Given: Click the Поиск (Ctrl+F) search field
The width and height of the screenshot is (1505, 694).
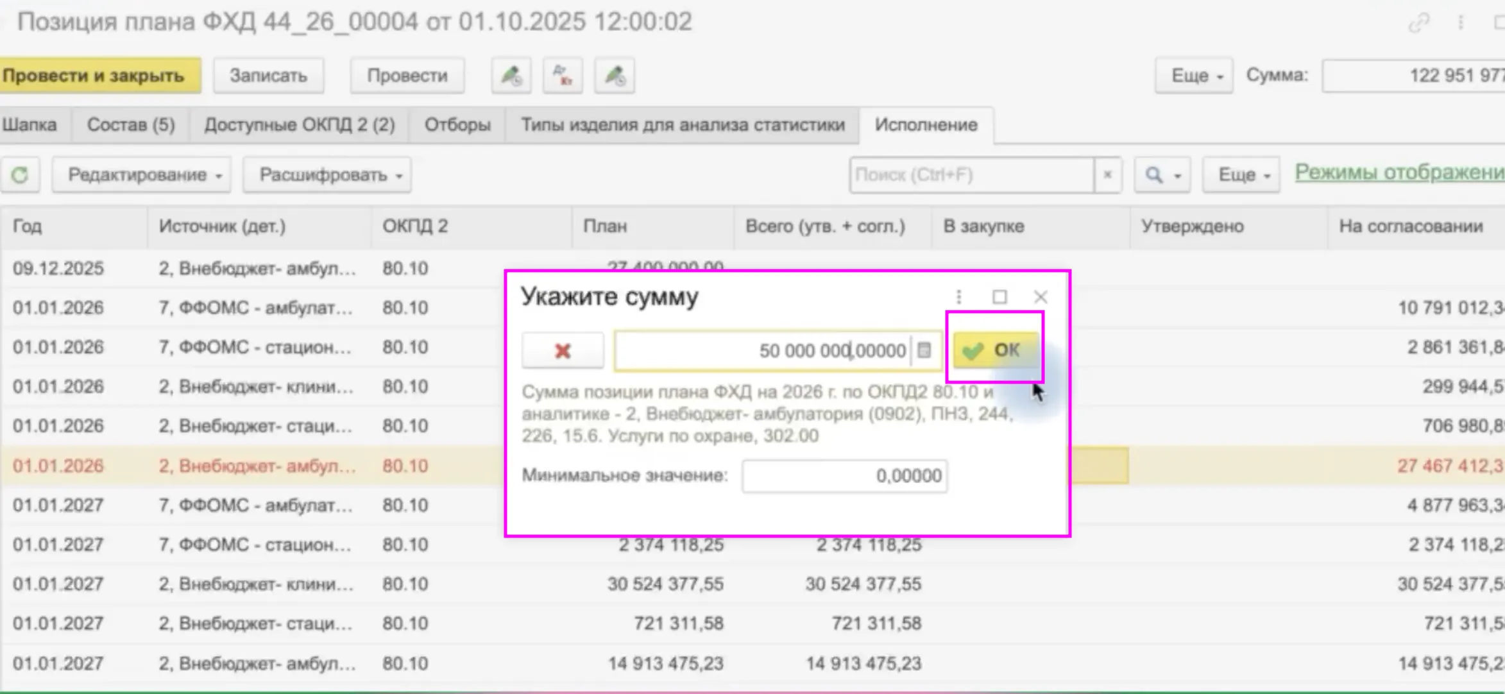Looking at the screenshot, I should pos(971,174).
